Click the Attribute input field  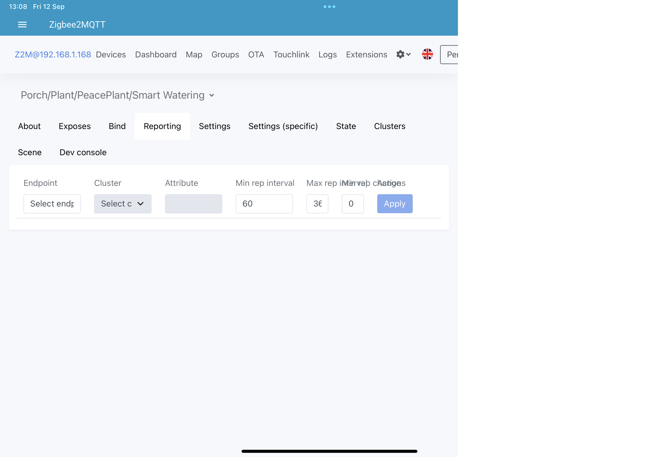193,204
